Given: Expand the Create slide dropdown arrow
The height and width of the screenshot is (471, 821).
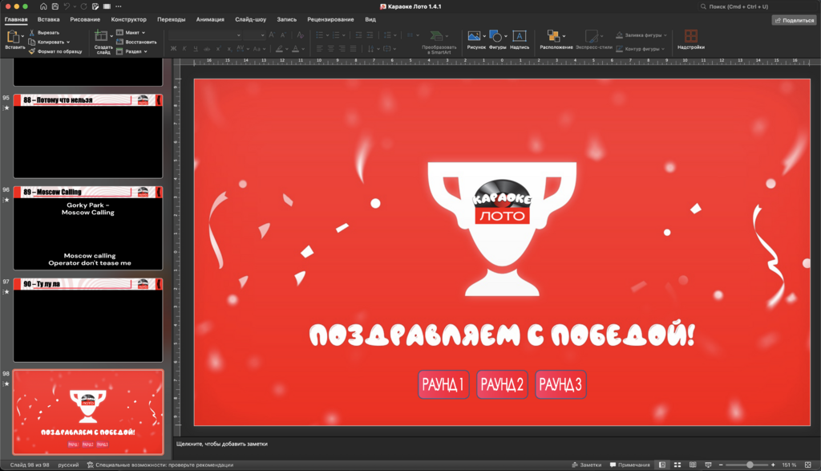Looking at the screenshot, I should pyautogui.click(x=111, y=36).
